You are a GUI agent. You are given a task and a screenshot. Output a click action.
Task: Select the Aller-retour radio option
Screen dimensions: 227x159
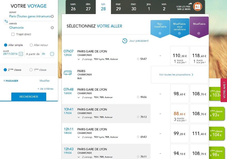point(31,45)
